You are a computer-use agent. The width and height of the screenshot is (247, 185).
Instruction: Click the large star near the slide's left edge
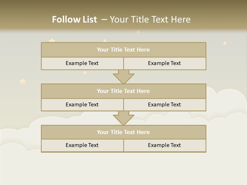pyautogui.click(x=23, y=81)
